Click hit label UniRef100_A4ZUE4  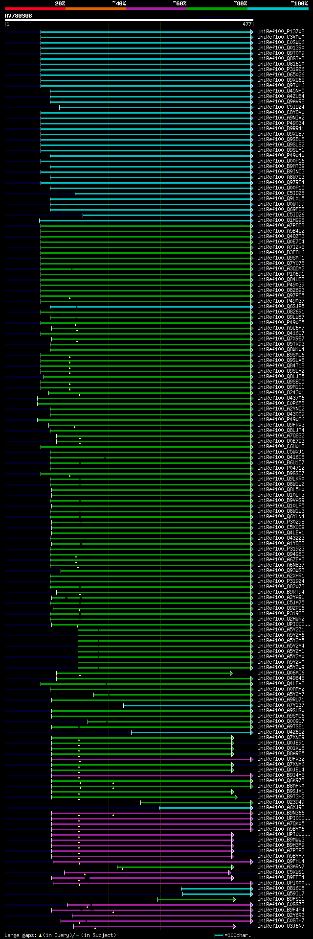[x=281, y=96]
